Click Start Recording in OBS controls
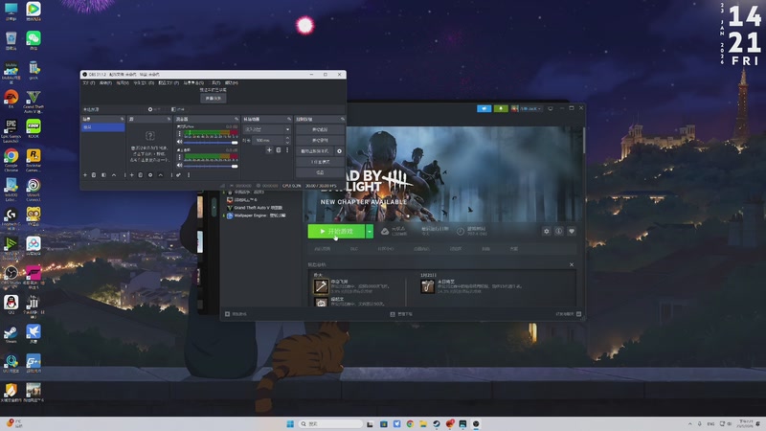This screenshot has width=766, height=431. (x=320, y=140)
